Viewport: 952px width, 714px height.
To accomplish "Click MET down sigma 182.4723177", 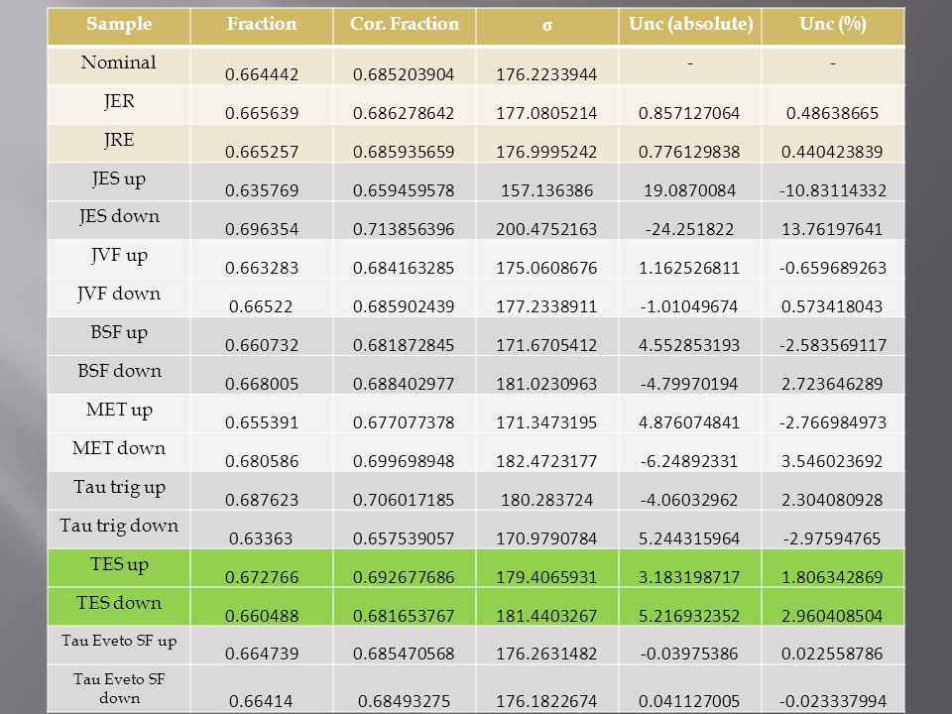I will (546, 461).
